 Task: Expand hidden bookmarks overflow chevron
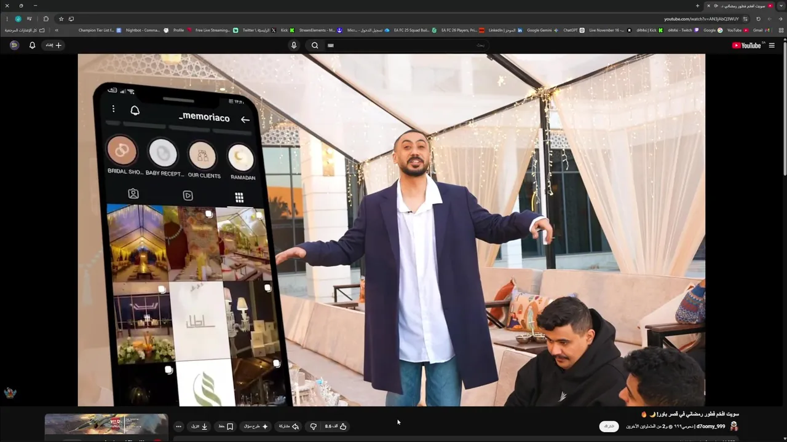(57, 30)
